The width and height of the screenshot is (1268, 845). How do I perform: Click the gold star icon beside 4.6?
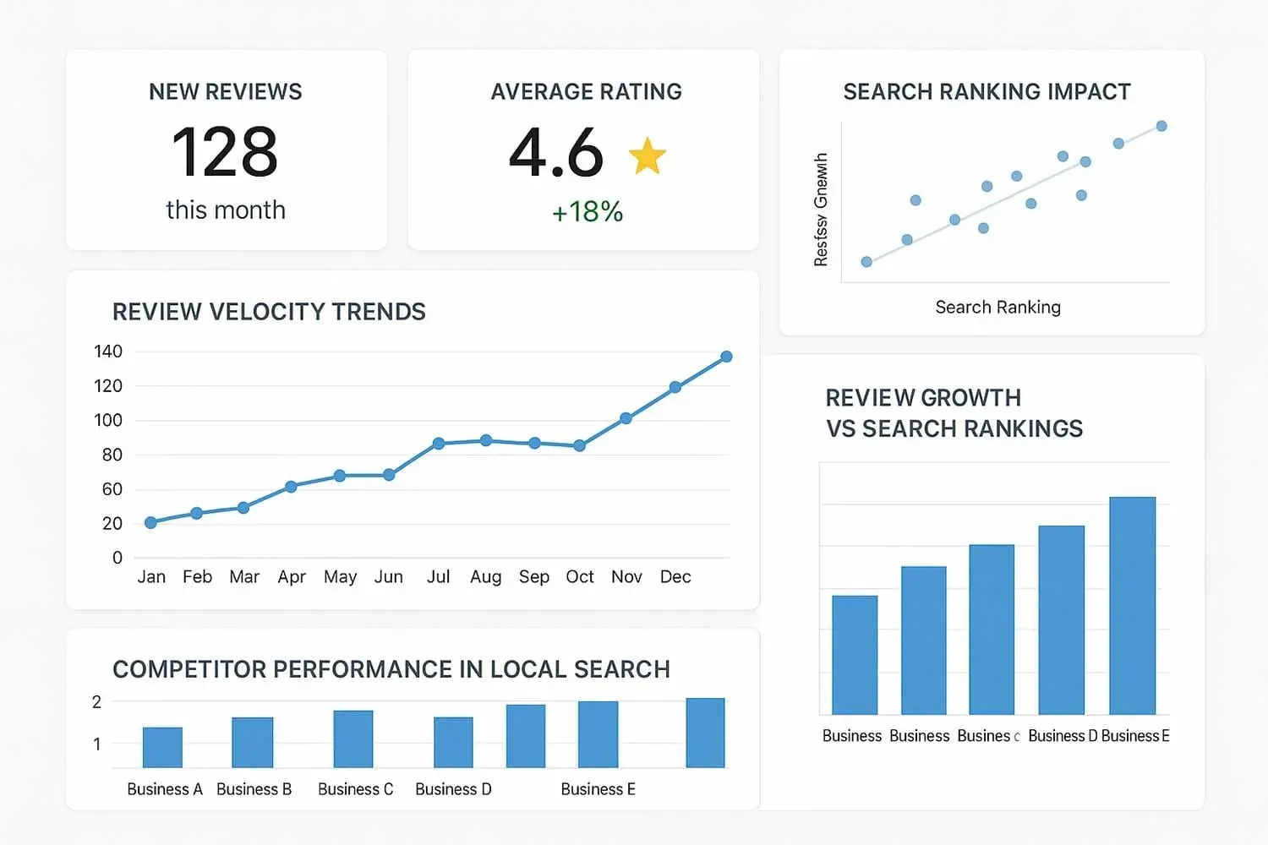648,154
